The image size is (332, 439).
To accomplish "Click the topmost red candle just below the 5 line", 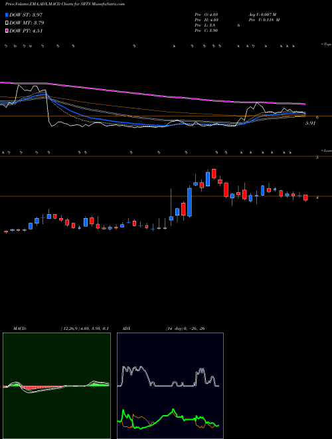I will point(214,174).
